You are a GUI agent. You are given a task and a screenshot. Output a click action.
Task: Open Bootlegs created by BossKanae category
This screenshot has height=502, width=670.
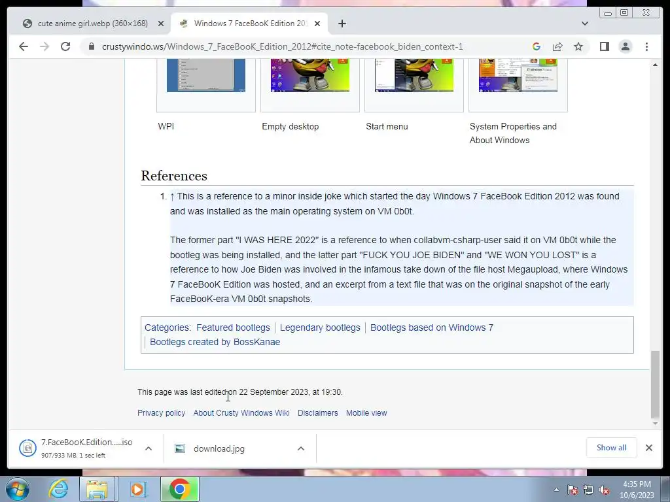(215, 342)
